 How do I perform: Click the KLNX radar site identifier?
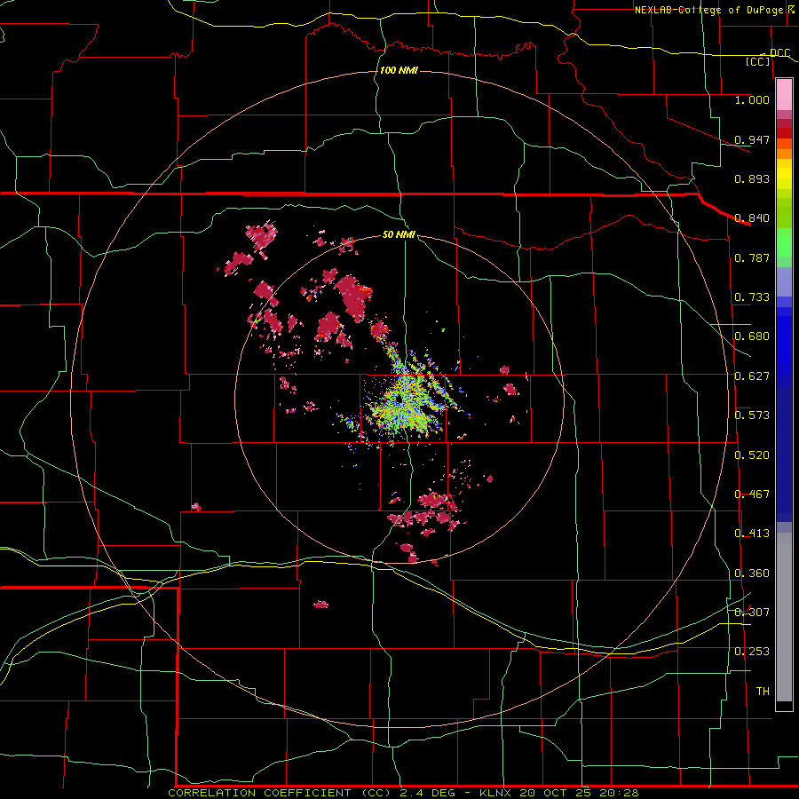pos(495,793)
